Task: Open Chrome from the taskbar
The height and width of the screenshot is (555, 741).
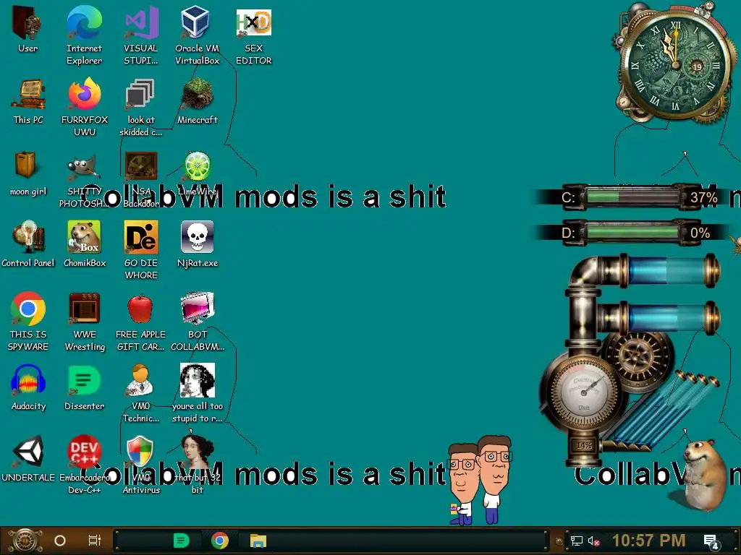Action: [x=220, y=541]
